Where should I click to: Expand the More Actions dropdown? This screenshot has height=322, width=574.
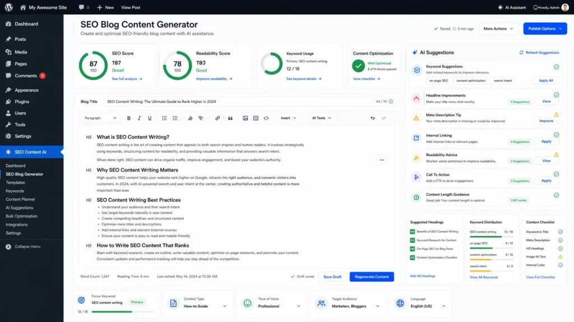click(498, 29)
